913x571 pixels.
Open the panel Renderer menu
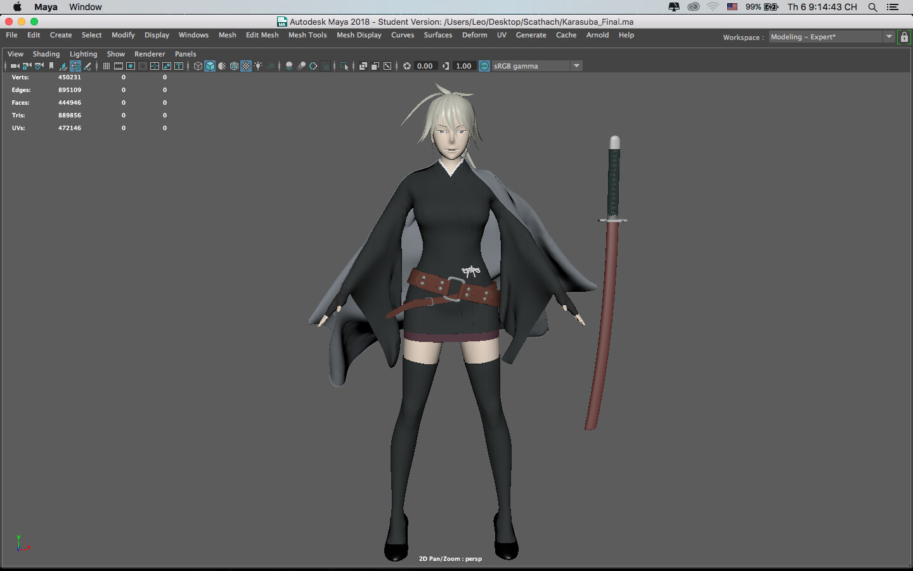150,54
